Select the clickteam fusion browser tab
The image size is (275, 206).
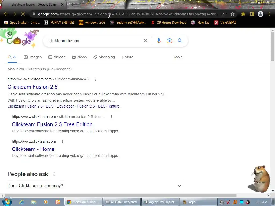pos(35,5)
